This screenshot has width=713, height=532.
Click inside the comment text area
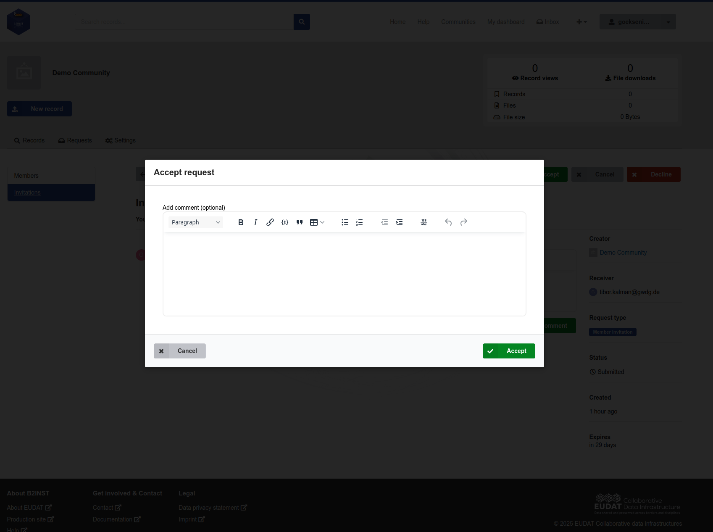[x=344, y=273]
